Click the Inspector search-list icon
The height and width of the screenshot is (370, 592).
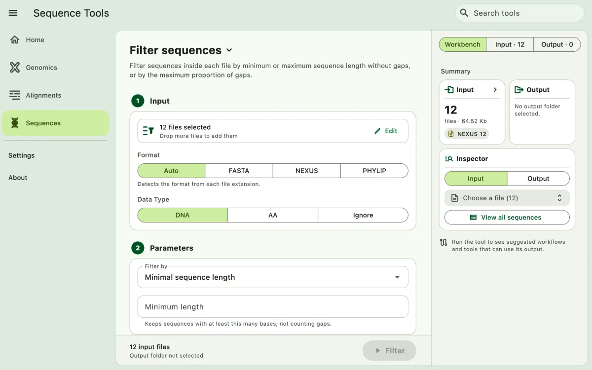point(449,159)
